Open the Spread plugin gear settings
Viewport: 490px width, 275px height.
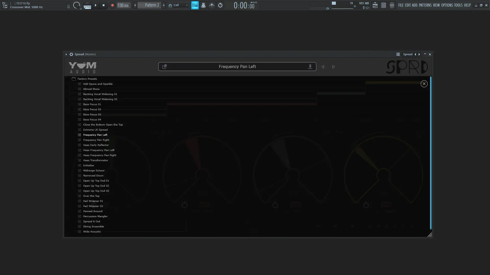click(x=71, y=54)
